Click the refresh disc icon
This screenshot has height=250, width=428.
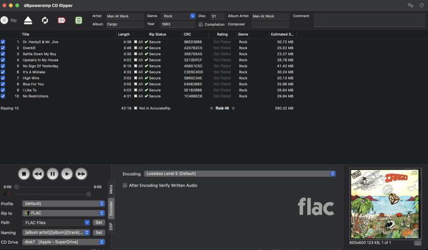[45, 20]
